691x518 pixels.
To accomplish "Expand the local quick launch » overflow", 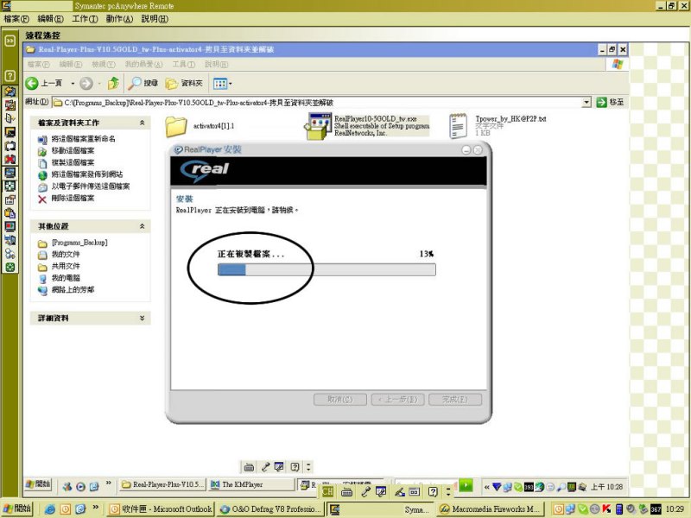I will point(95,508).
